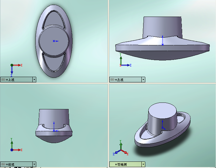
Task: Select the lower teardrop recess in the top view
Action: click(x=54, y=63)
